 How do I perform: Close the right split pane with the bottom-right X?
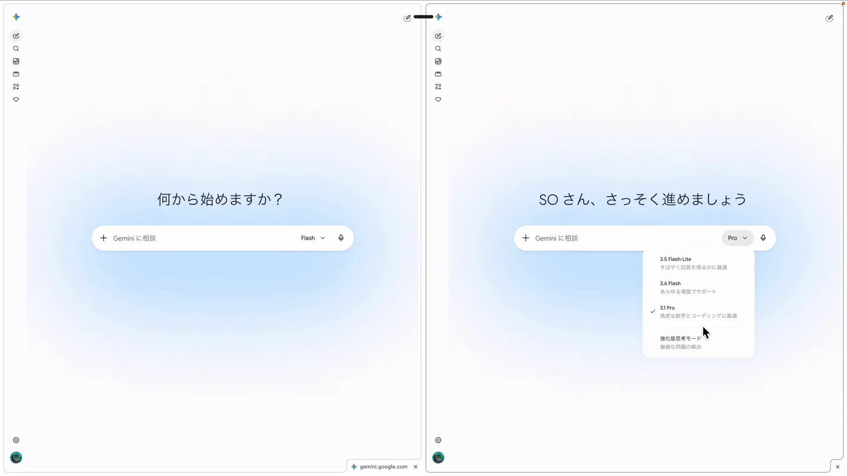[838, 467]
